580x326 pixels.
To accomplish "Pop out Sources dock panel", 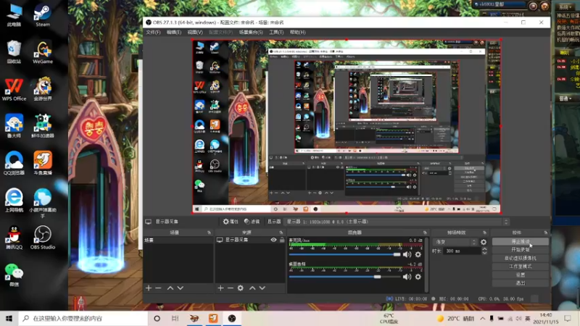I will click(281, 233).
